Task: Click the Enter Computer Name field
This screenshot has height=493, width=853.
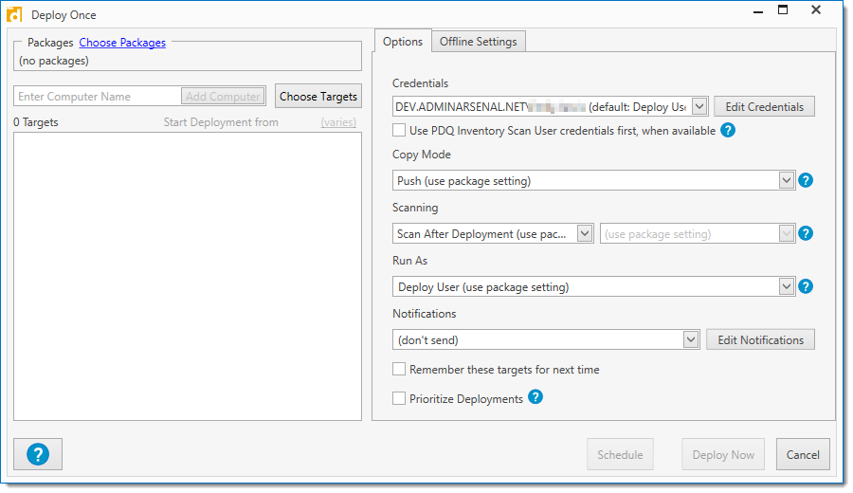Action: coord(97,96)
